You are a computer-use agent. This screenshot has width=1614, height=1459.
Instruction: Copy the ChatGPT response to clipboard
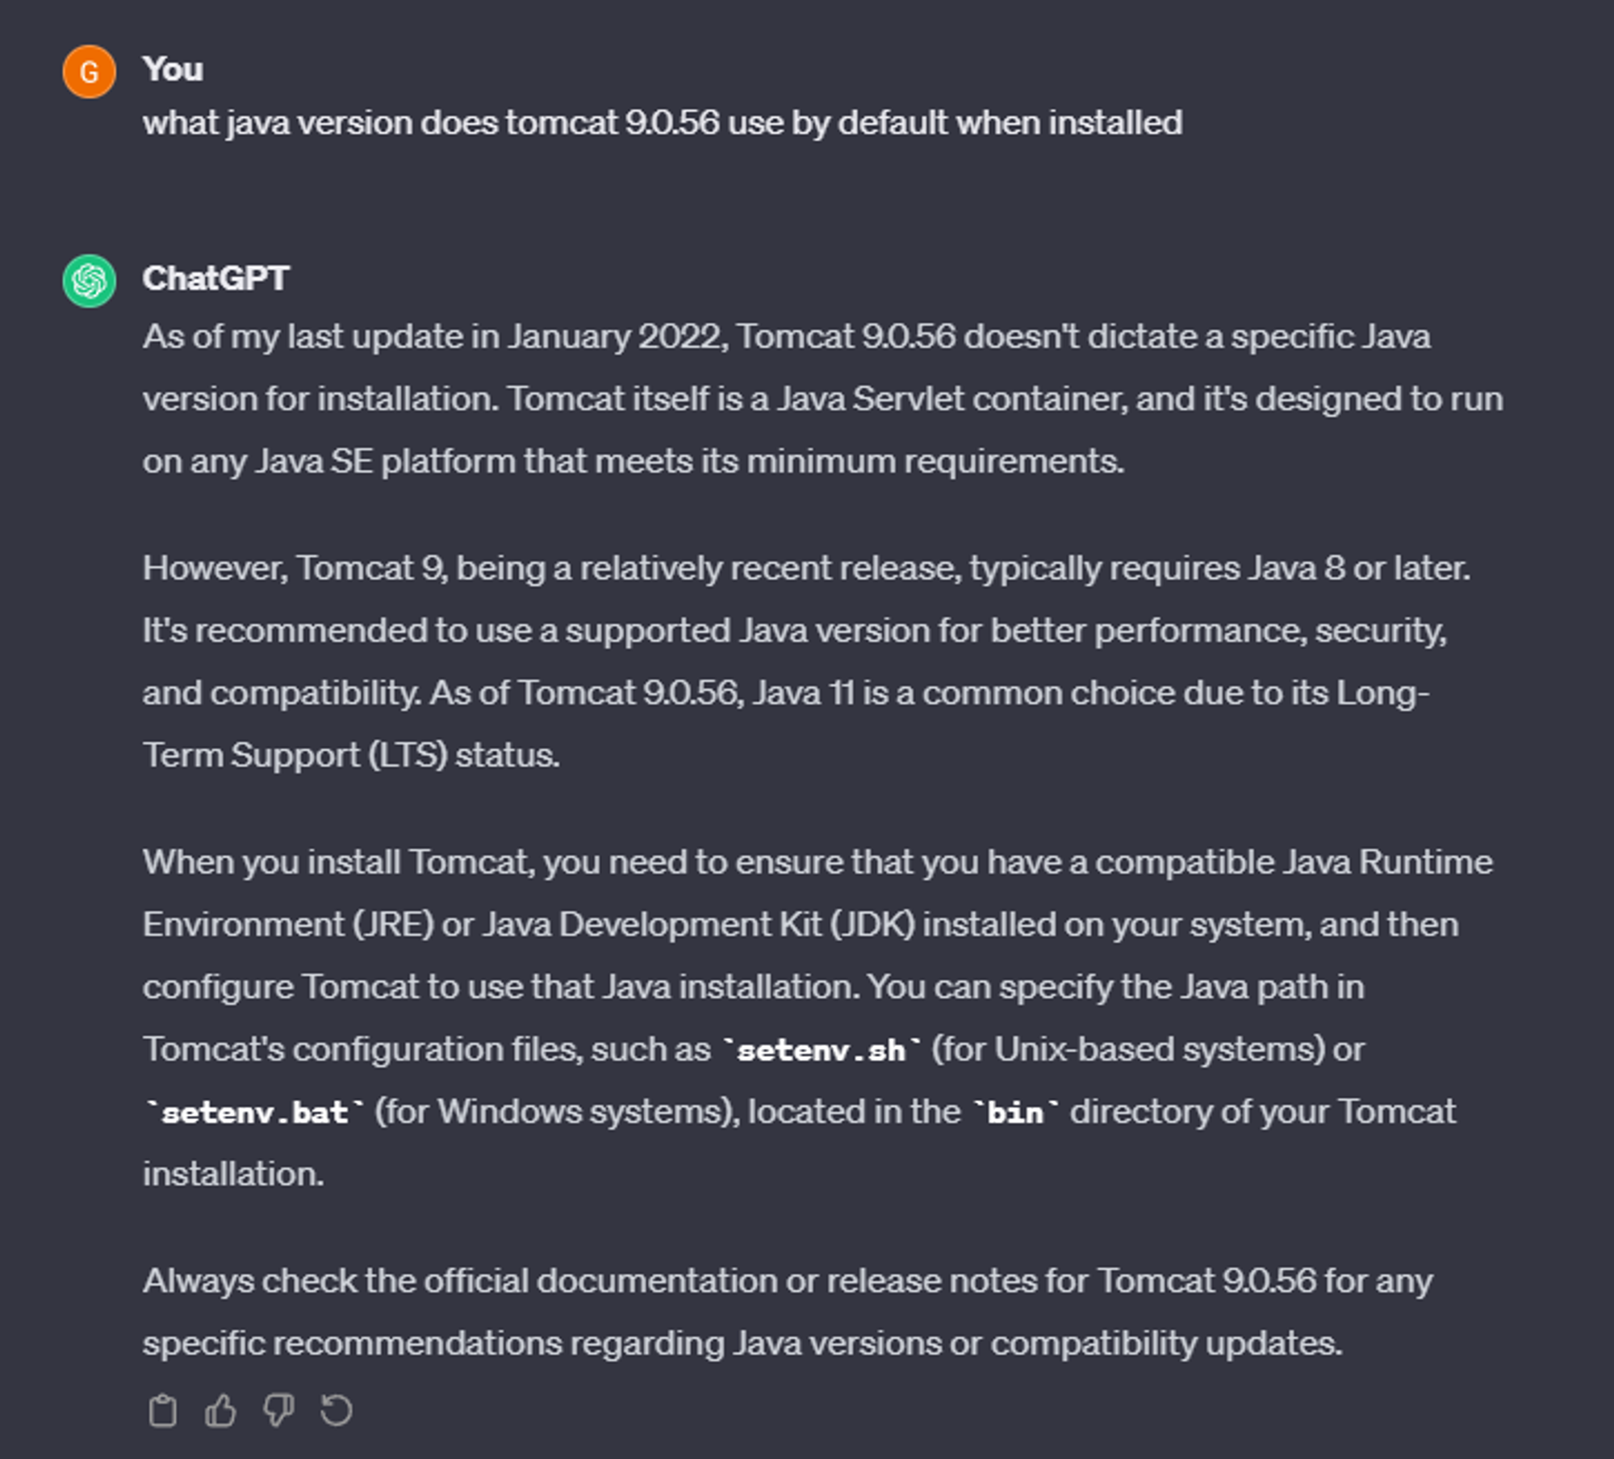tap(162, 1411)
